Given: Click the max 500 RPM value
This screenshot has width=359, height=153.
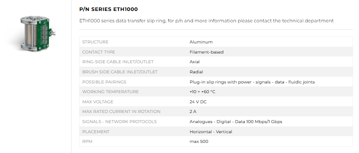Looking at the screenshot, I should pyautogui.click(x=199, y=142).
